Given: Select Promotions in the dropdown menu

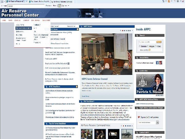Looking at the screenshot, I should 37,42.
